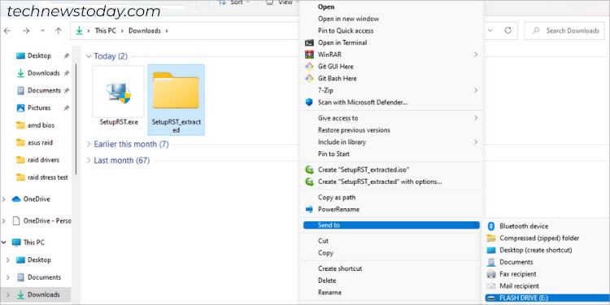The image size is (610, 305).
Task: Choose Restore previous versions
Action: (x=354, y=130)
